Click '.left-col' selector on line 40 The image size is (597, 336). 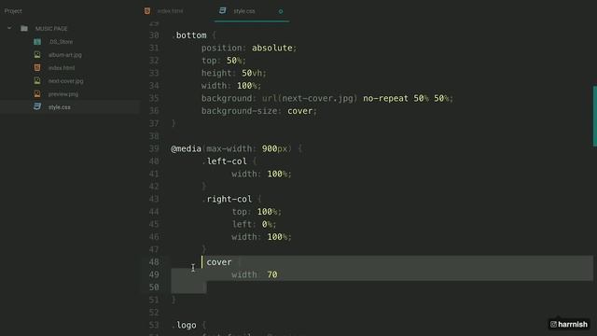pyautogui.click(x=224, y=161)
